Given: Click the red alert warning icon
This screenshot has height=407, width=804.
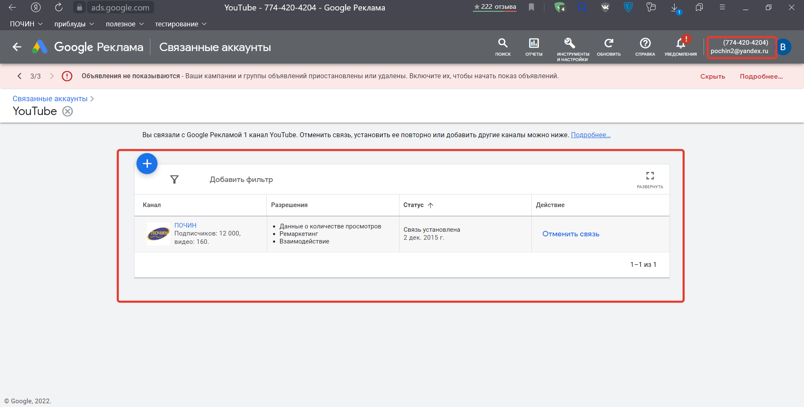Looking at the screenshot, I should [67, 76].
